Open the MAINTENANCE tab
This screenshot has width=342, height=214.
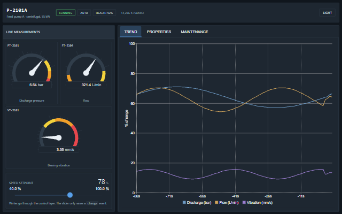[195, 32]
